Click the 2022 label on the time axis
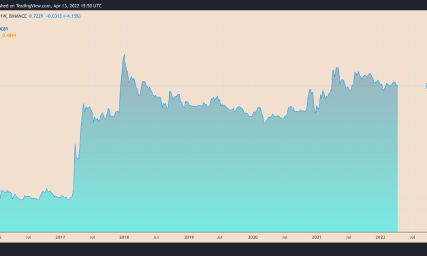The height and width of the screenshot is (256, 427). point(381,237)
